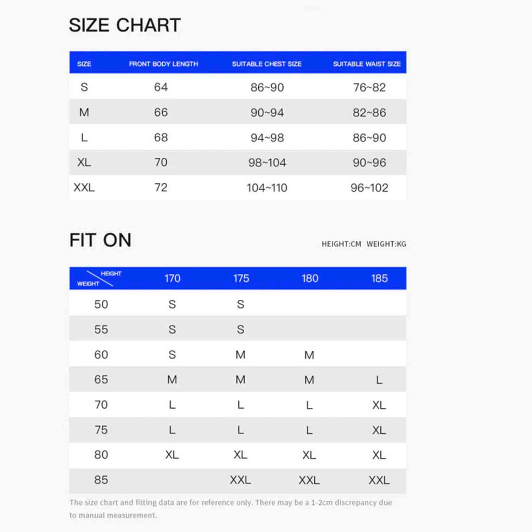Click the HEIGHT:CM unit label

(341, 244)
